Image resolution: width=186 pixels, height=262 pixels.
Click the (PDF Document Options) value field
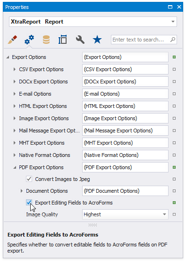pyautogui.click(x=125, y=191)
